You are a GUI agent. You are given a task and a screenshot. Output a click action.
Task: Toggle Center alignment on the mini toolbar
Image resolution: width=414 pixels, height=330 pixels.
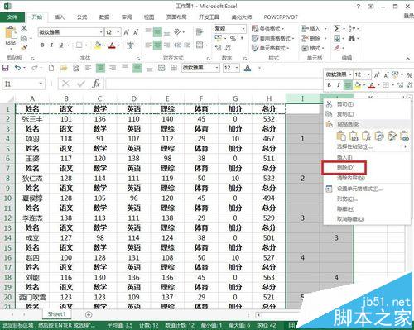click(348, 85)
